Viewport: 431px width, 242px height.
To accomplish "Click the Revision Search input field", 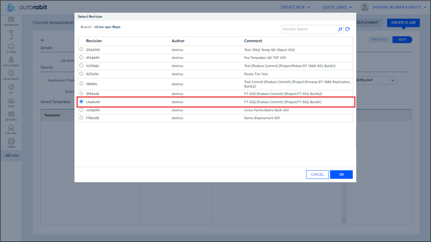I will (x=309, y=29).
